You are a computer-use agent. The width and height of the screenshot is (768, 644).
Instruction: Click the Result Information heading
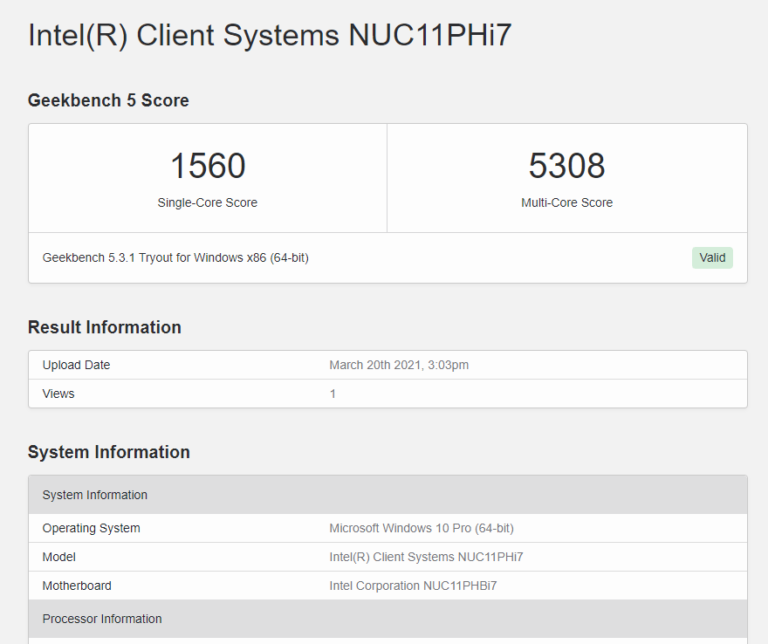(x=105, y=327)
